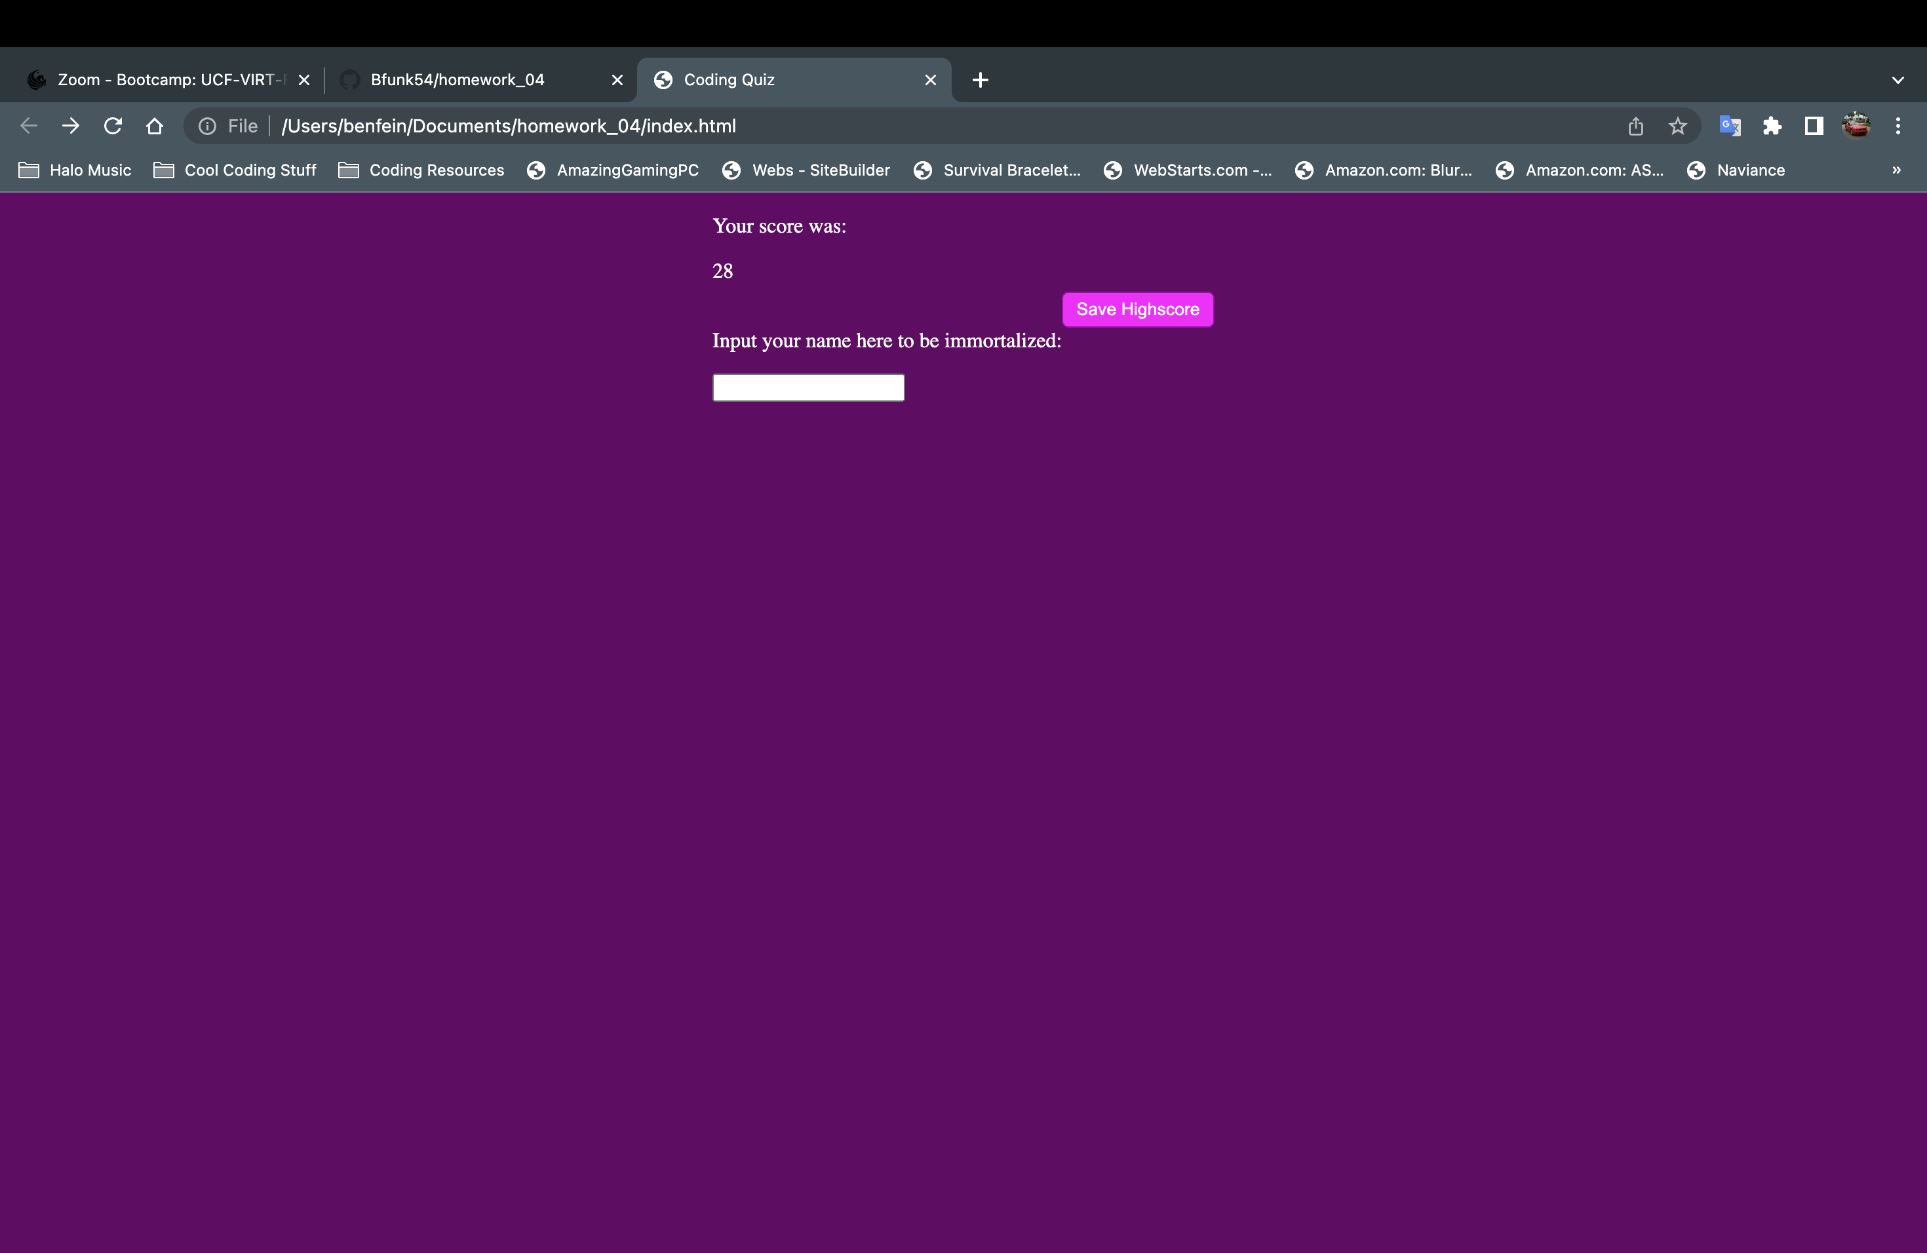Toggle the browser side panel icon

[1814, 126]
